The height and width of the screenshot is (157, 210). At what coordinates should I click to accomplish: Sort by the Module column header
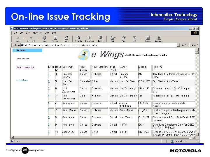142,67
